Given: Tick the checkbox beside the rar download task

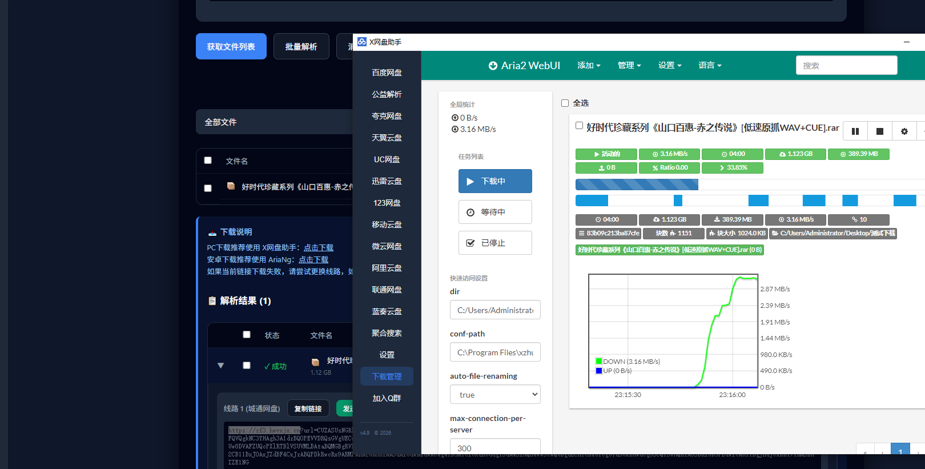Looking at the screenshot, I should [579, 126].
